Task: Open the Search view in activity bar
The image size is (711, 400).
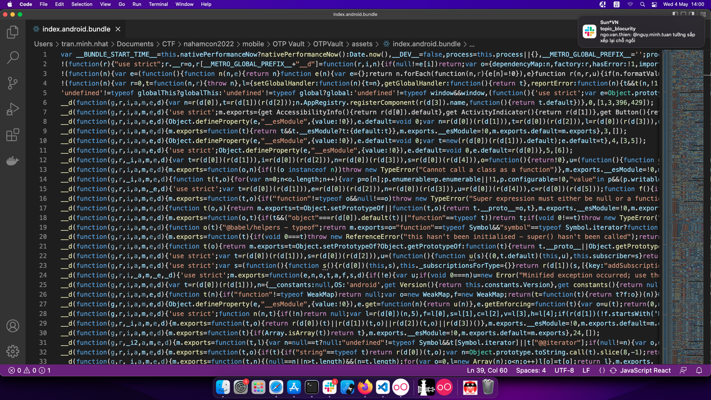Action: 12,57
